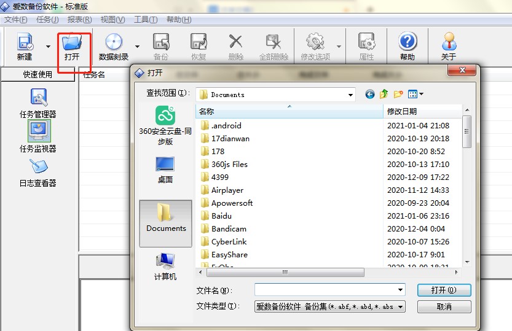Click the vertical scrollbar thumb in file list
This screenshot has width=512, height=331.
(467, 131)
